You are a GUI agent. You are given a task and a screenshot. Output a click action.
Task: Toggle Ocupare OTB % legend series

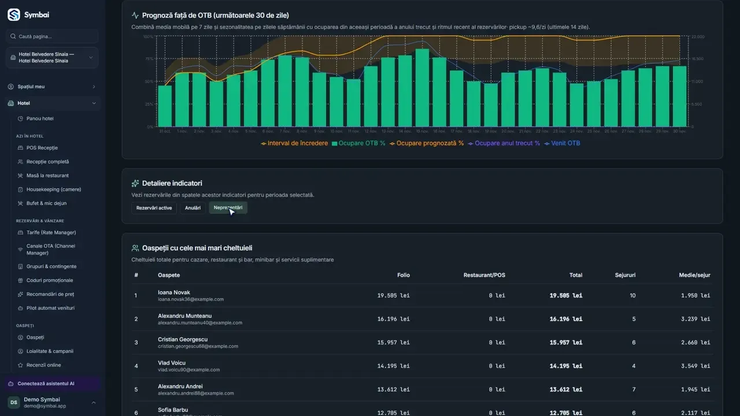point(358,143)
